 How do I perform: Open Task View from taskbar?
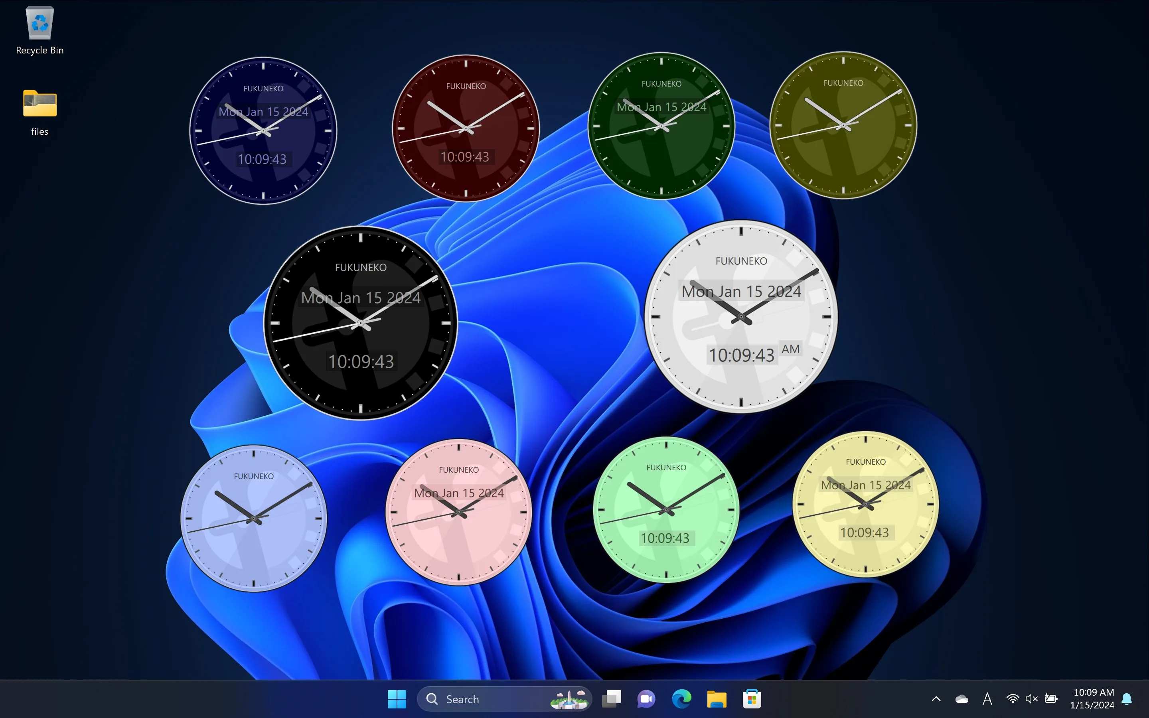612,699
